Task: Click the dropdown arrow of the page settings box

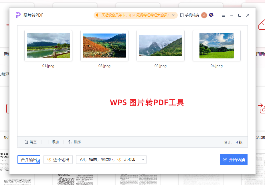Action: click(x=143, y=160)
